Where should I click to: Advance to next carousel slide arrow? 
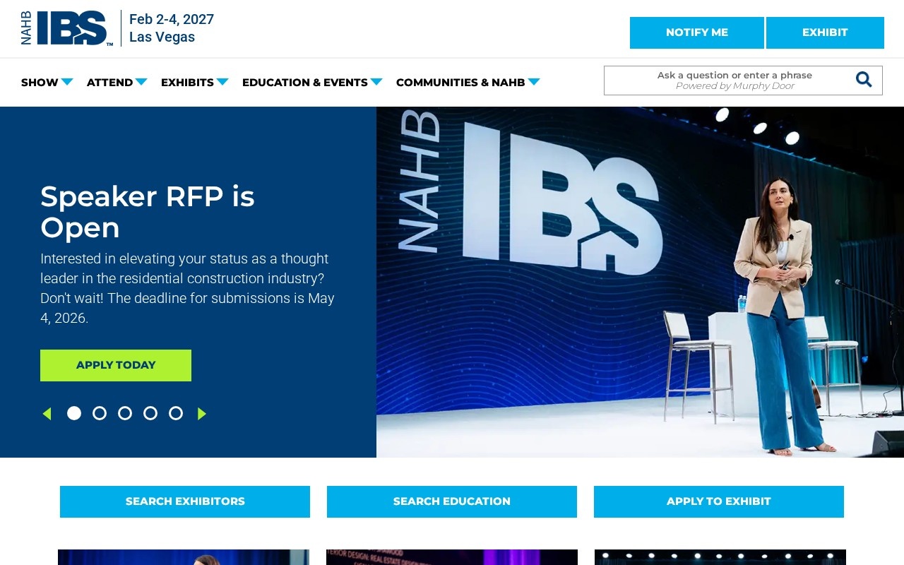pos(202,414)
